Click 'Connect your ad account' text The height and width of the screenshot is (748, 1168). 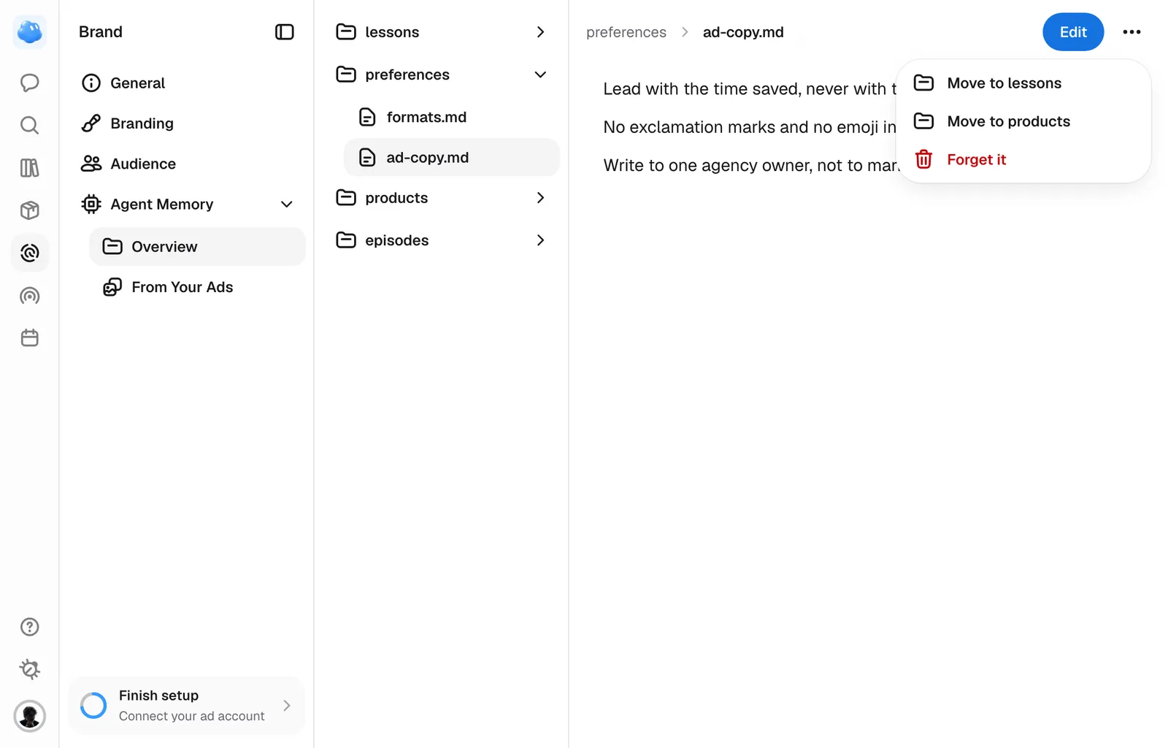point(192,716)
